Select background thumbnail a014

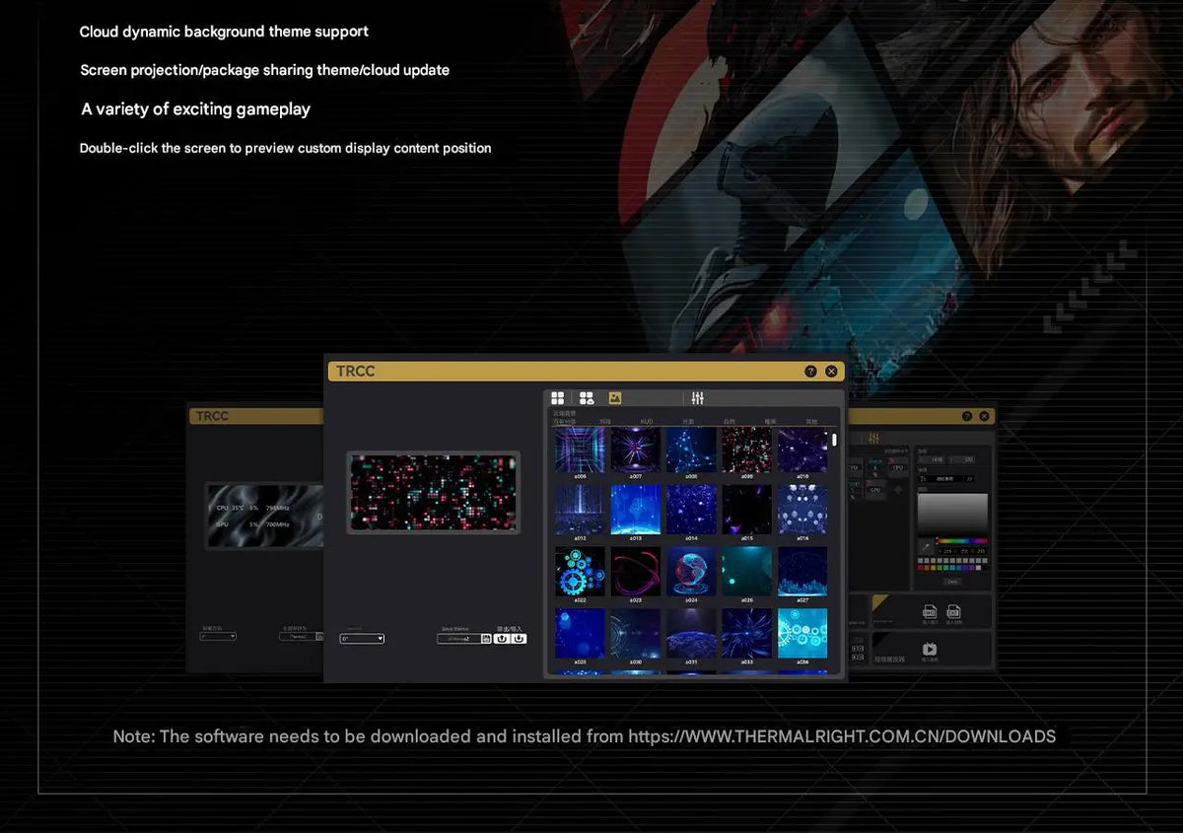tap(691, 510)
